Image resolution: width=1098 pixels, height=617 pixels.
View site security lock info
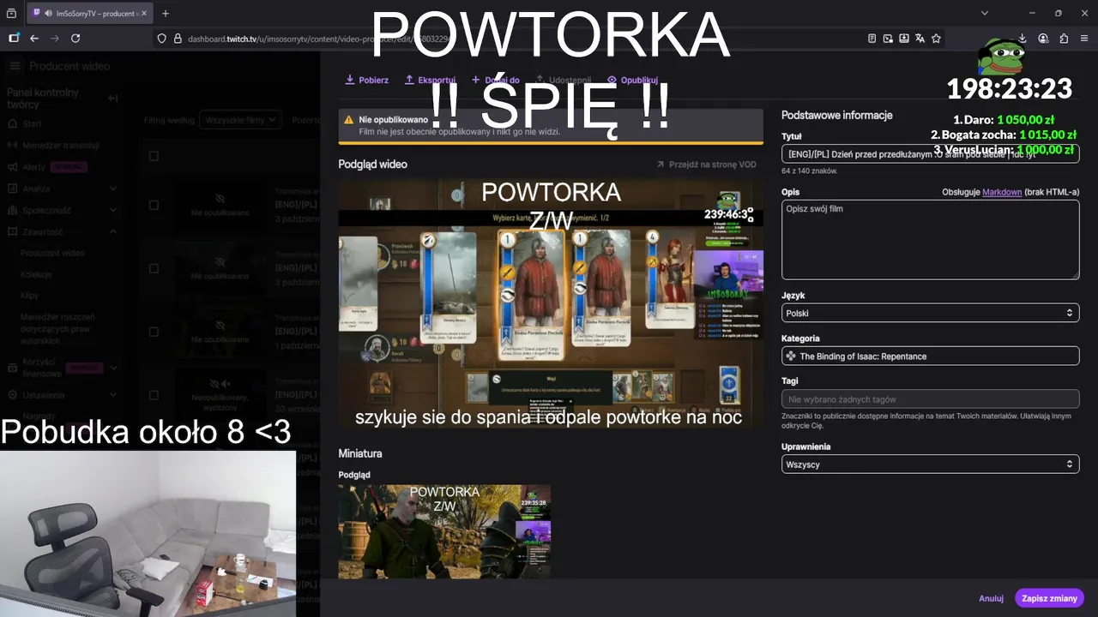[178, 39]
